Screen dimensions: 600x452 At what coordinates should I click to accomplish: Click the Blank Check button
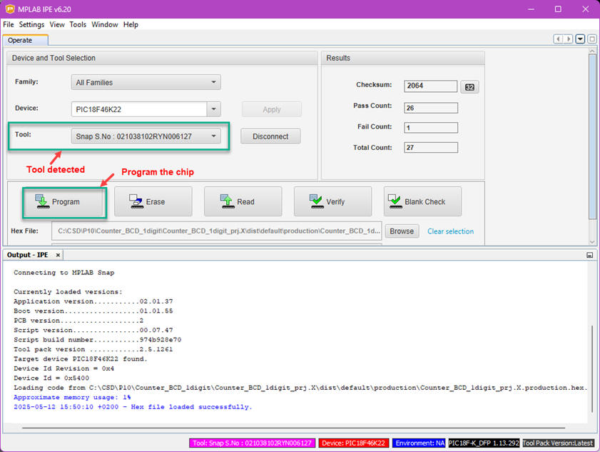423,202
